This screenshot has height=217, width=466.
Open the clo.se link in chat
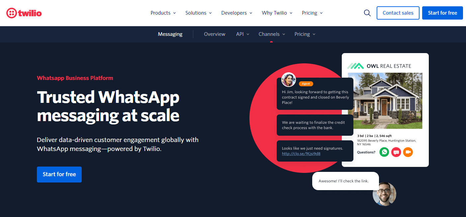tap(301, 154)
